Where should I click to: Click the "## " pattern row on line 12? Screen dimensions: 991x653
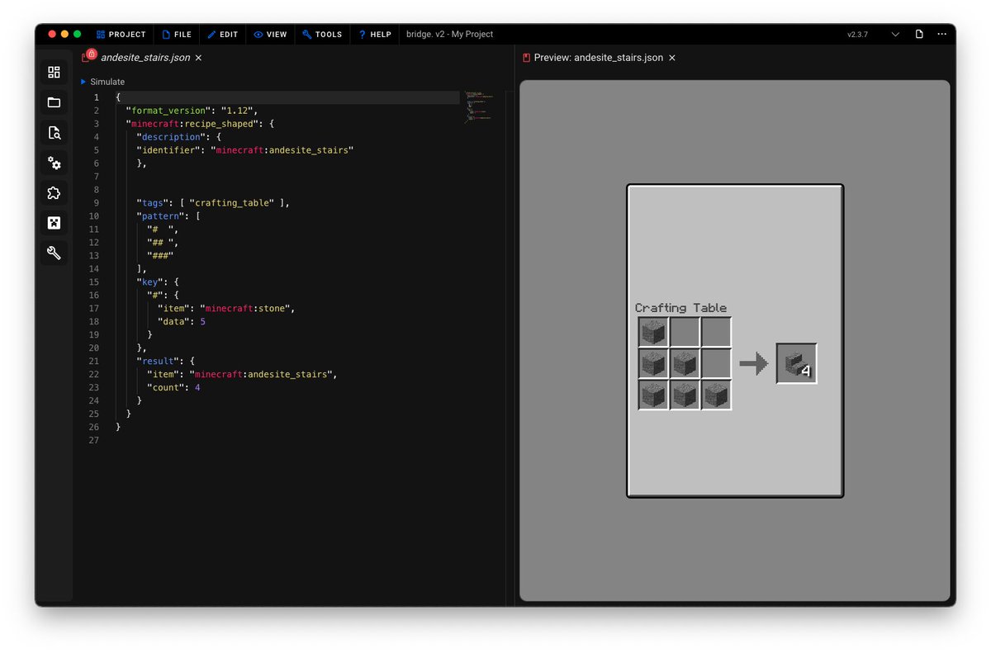[160, 243]
